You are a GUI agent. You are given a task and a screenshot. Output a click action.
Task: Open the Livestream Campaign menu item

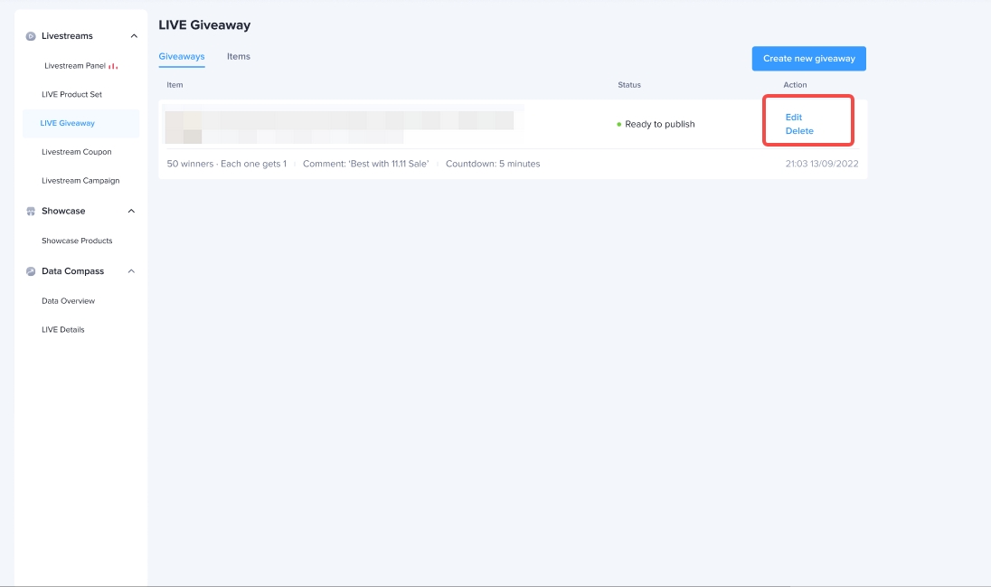click(80, 181)
